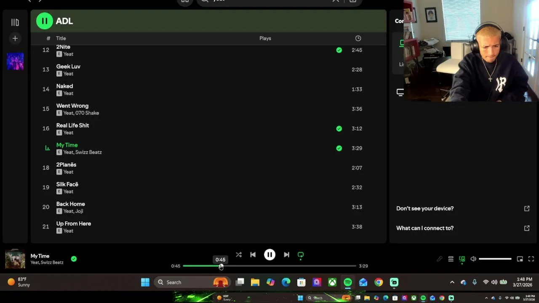Open Your Library sidebar icon
This screenshot has height=303, width=539.
pyautogui.click(x=15, y=22)
